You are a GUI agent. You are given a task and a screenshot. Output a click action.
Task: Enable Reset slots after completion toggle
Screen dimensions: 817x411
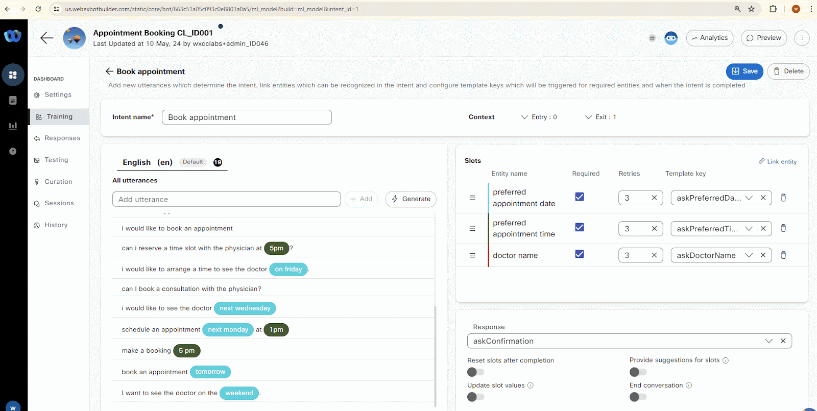pos(475,372)
